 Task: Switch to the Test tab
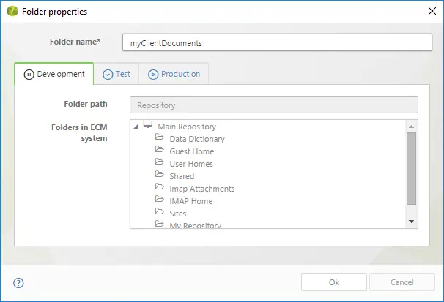(116, 74)
